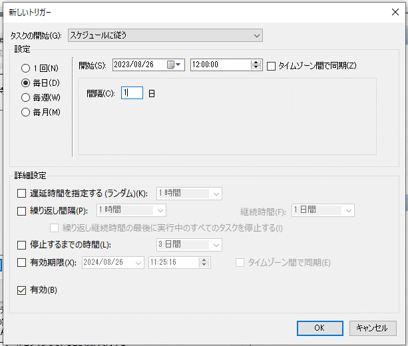Check 停止するまでの時間(L) option
The image size is (408, 346).
[x=21, y=245]
